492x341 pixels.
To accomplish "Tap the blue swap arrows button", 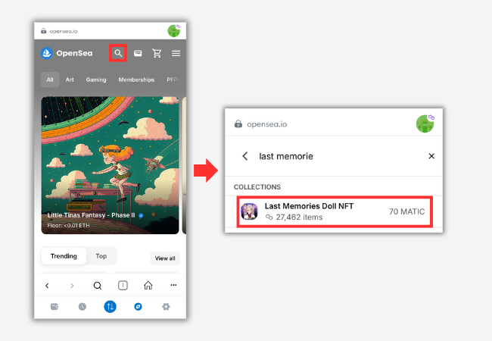I will pos(111,306).
